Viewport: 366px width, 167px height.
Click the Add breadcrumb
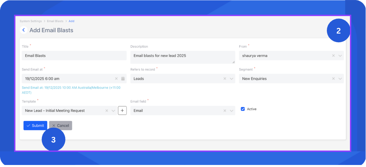[71, 21]
